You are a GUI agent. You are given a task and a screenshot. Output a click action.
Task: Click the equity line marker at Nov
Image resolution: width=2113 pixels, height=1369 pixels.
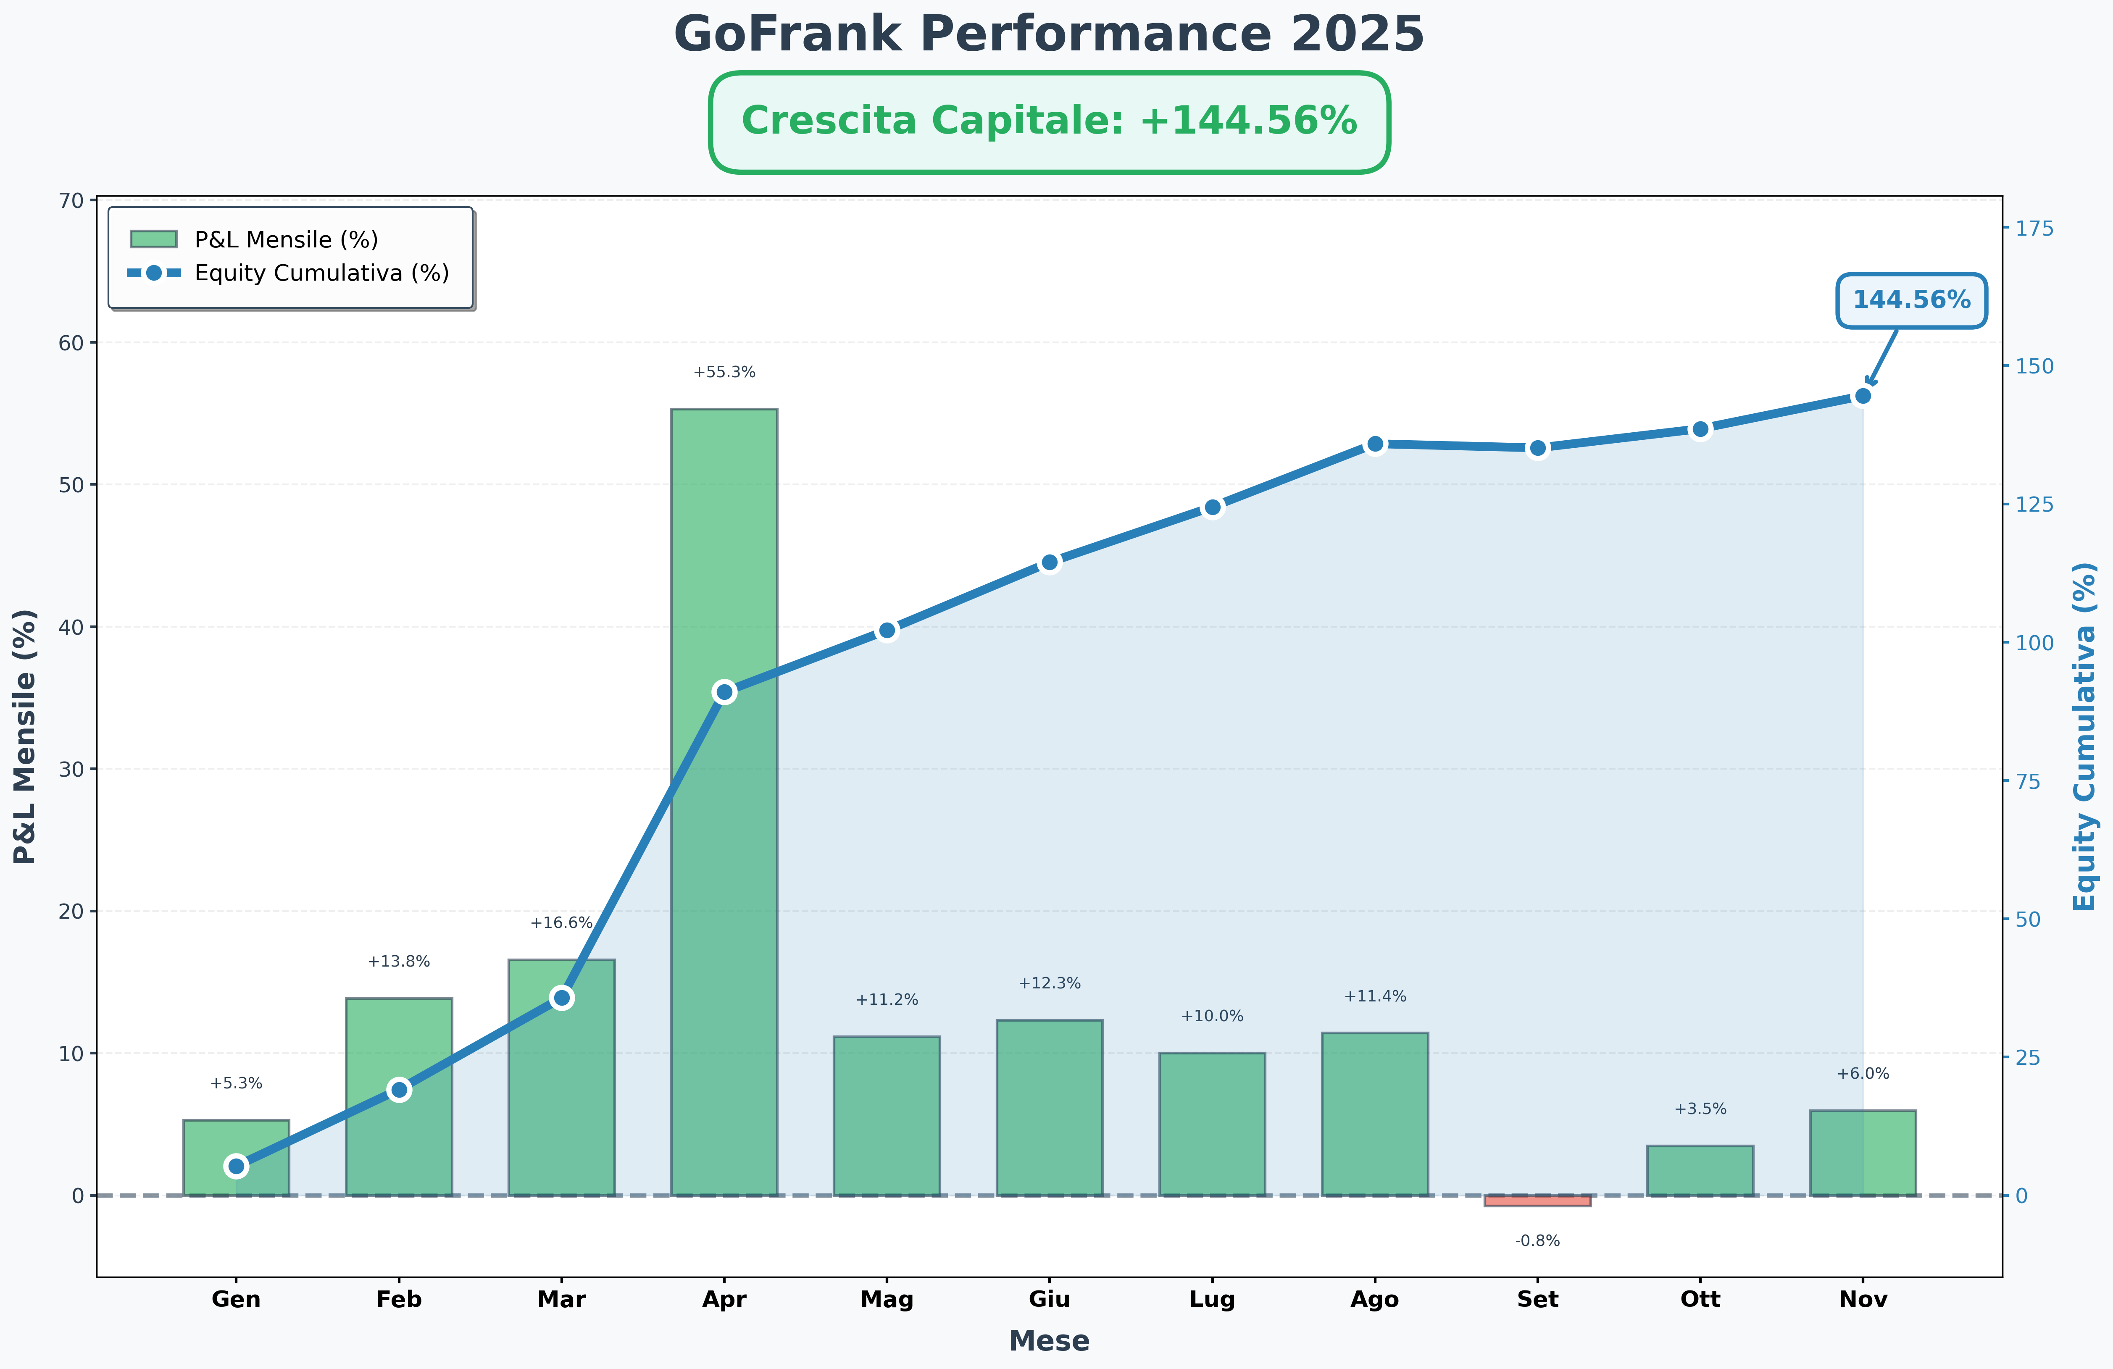click(1863, 396)
